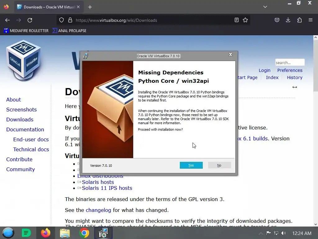Open the Login link

[x=265, y=70]
